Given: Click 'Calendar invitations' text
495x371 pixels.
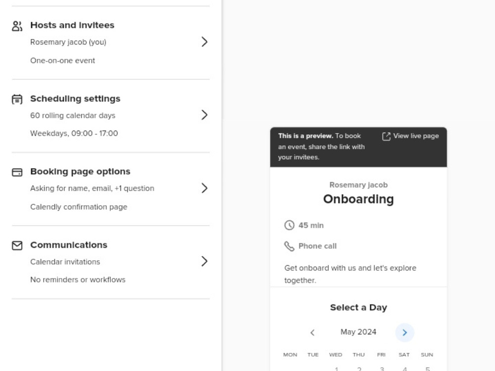Looking at the screenshot, I should [65, 262].
